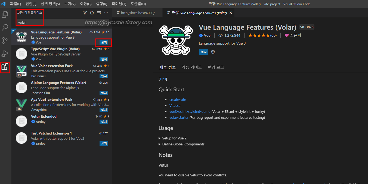Screen dimensions: 368x184
Task: Open the Search view in activity bar
Action: tap(5, 27)
